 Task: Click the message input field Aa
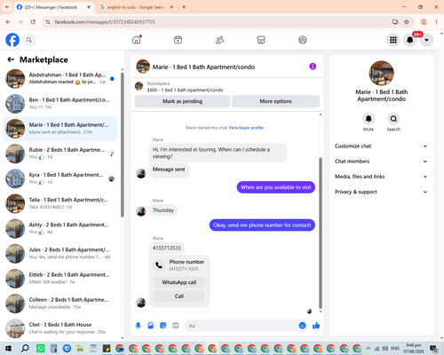pyautogui.click(x=242, y=326)
